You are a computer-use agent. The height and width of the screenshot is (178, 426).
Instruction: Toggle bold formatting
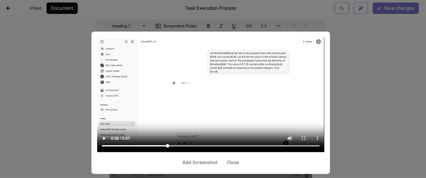pyautogui.click(x=208, y=26)
